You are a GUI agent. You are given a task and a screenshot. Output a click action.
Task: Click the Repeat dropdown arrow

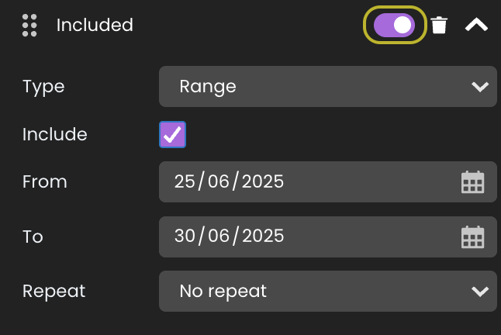click(480, 292)
